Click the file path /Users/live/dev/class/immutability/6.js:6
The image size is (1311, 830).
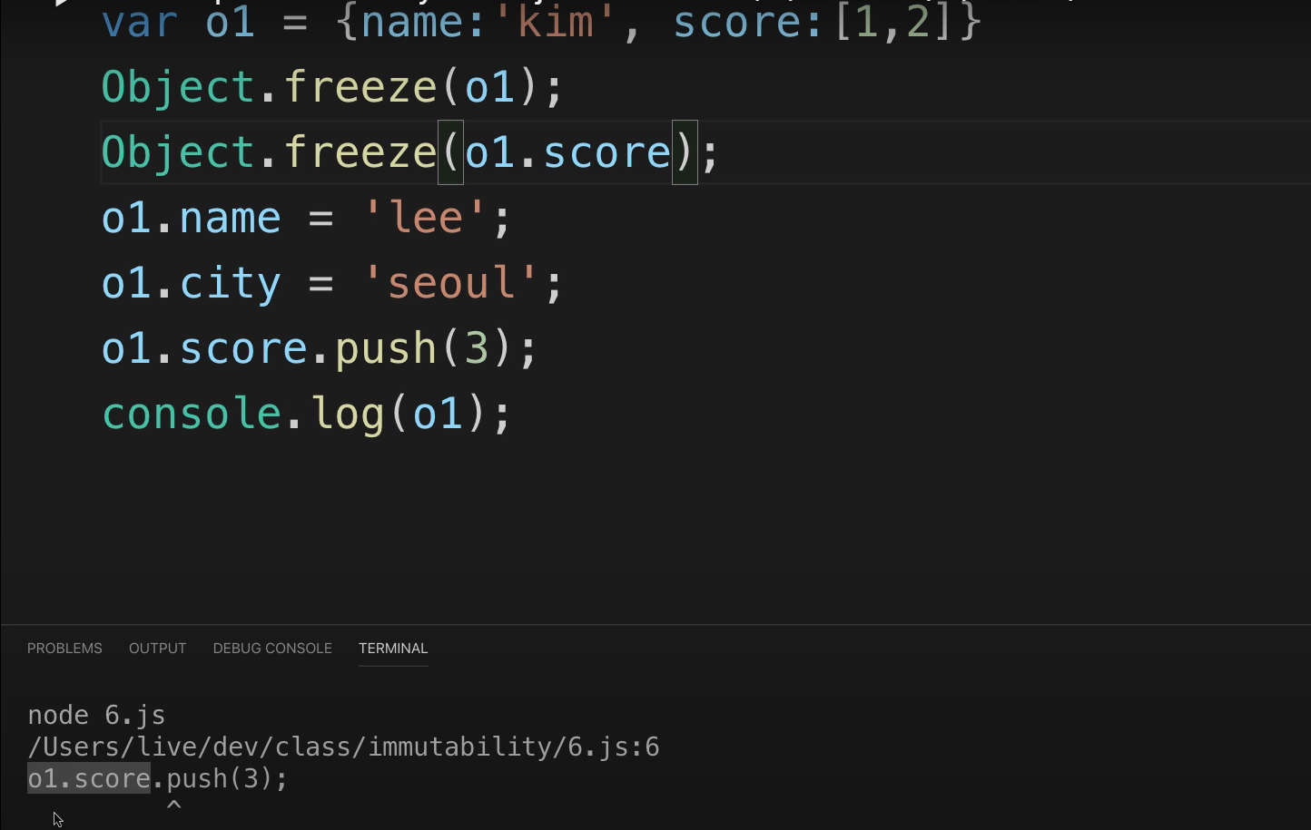343,747
